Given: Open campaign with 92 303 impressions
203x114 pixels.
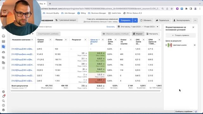Looking at the screenshot, I should 22,54.
